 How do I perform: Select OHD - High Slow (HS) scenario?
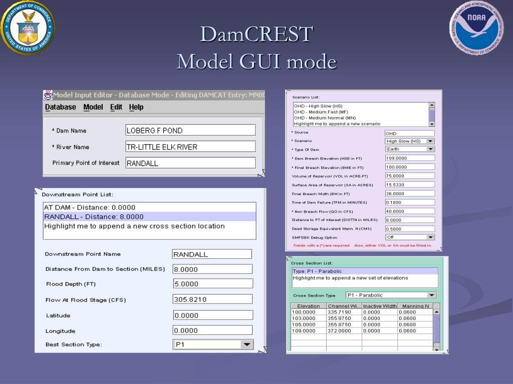coord(361,106)
